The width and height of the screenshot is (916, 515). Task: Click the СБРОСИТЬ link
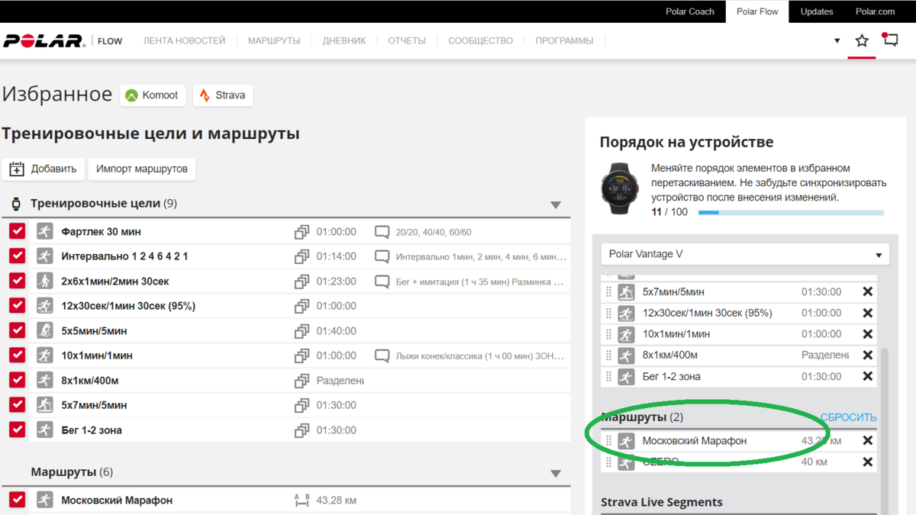click(849, 417)
